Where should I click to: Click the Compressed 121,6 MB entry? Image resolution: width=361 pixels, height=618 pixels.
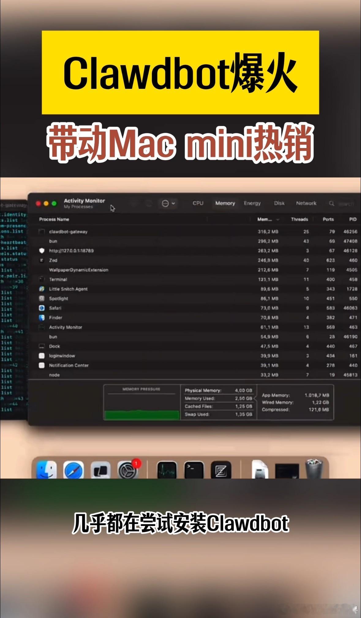(295, 410)
